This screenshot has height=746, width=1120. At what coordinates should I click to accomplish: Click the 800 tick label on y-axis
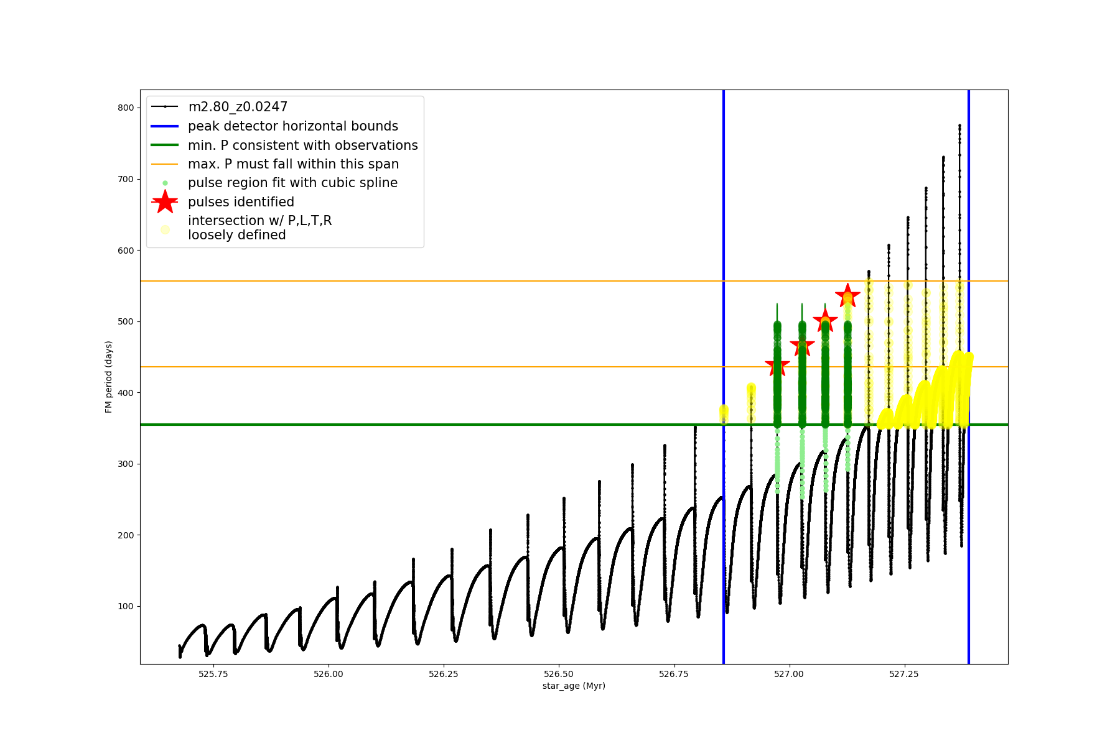(126, 108)
